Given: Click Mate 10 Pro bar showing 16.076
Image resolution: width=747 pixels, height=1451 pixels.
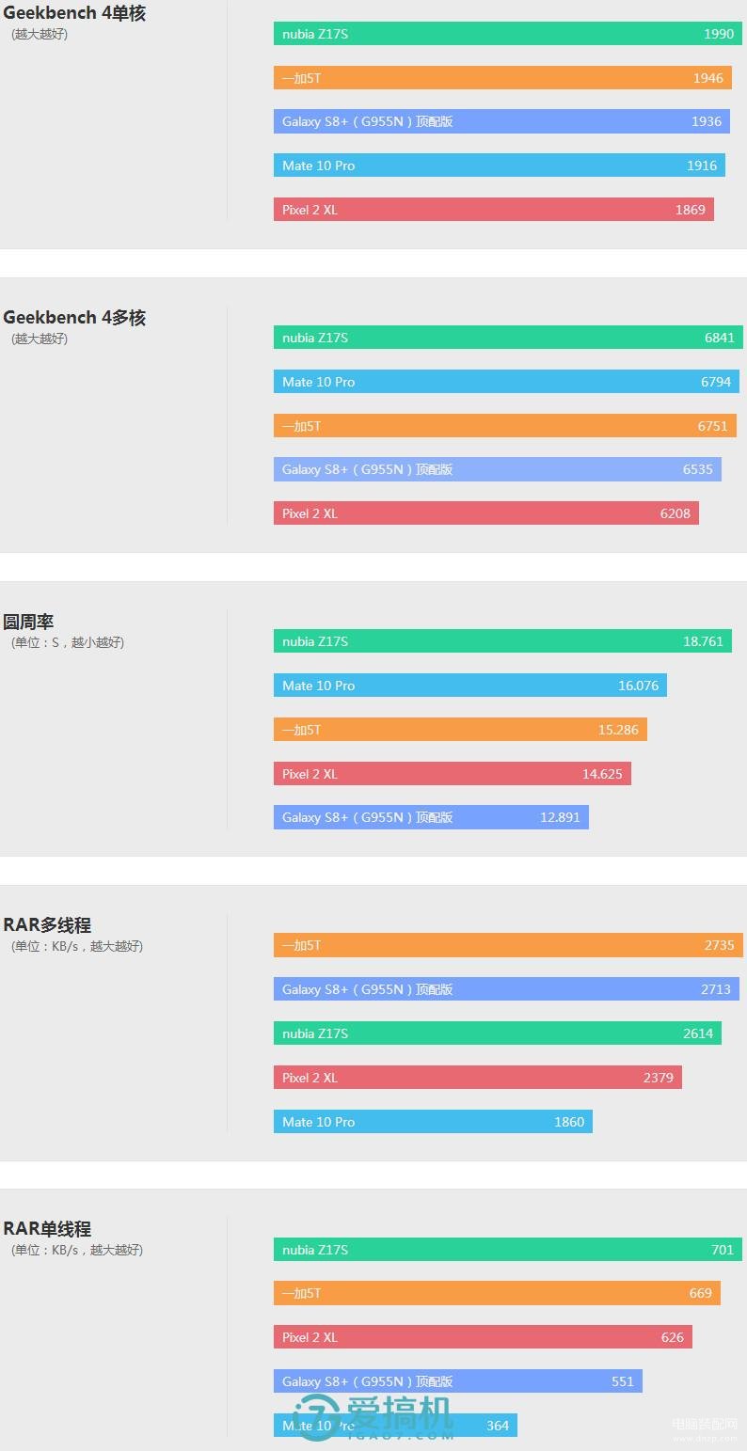Looking at the screenshot, I should [470, 686].
